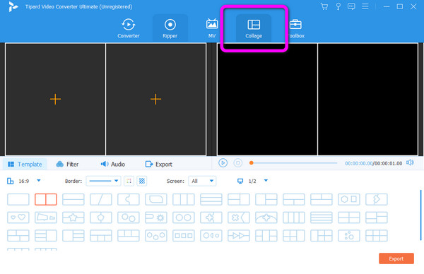The width and height of the screenshot is (424, 274).
Task: Choose a border color with the palette icon
Action: click(x=129, y=181)
